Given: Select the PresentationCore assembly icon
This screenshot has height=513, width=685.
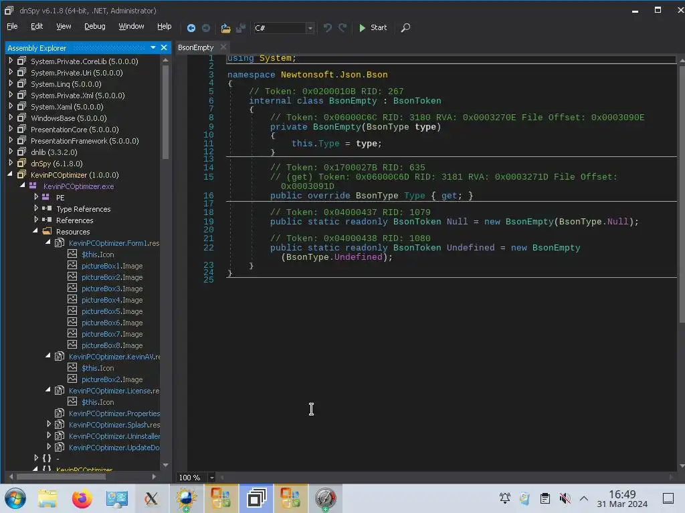Looking at the screenshot, I should point(21,129).
